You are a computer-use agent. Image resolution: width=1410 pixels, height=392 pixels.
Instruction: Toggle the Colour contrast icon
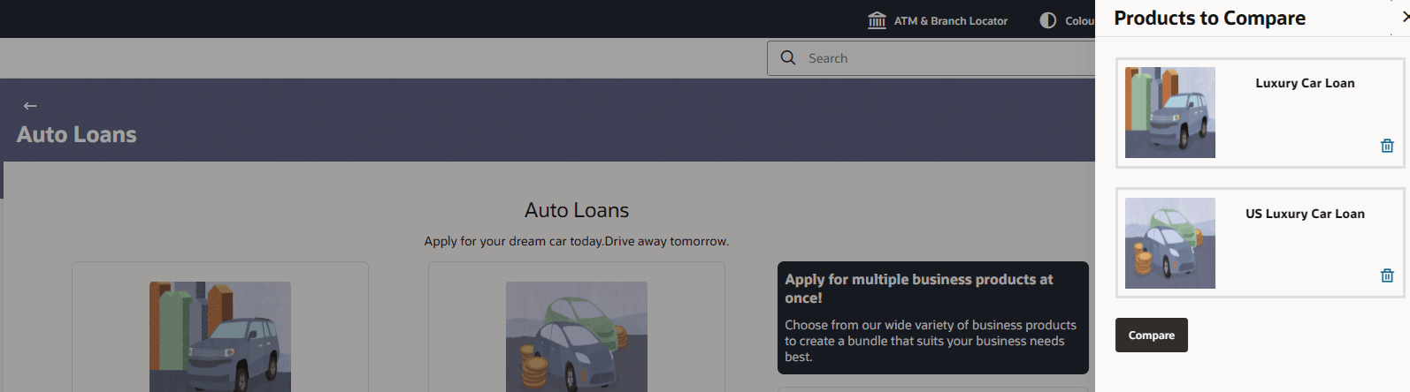click(1048, 20)
